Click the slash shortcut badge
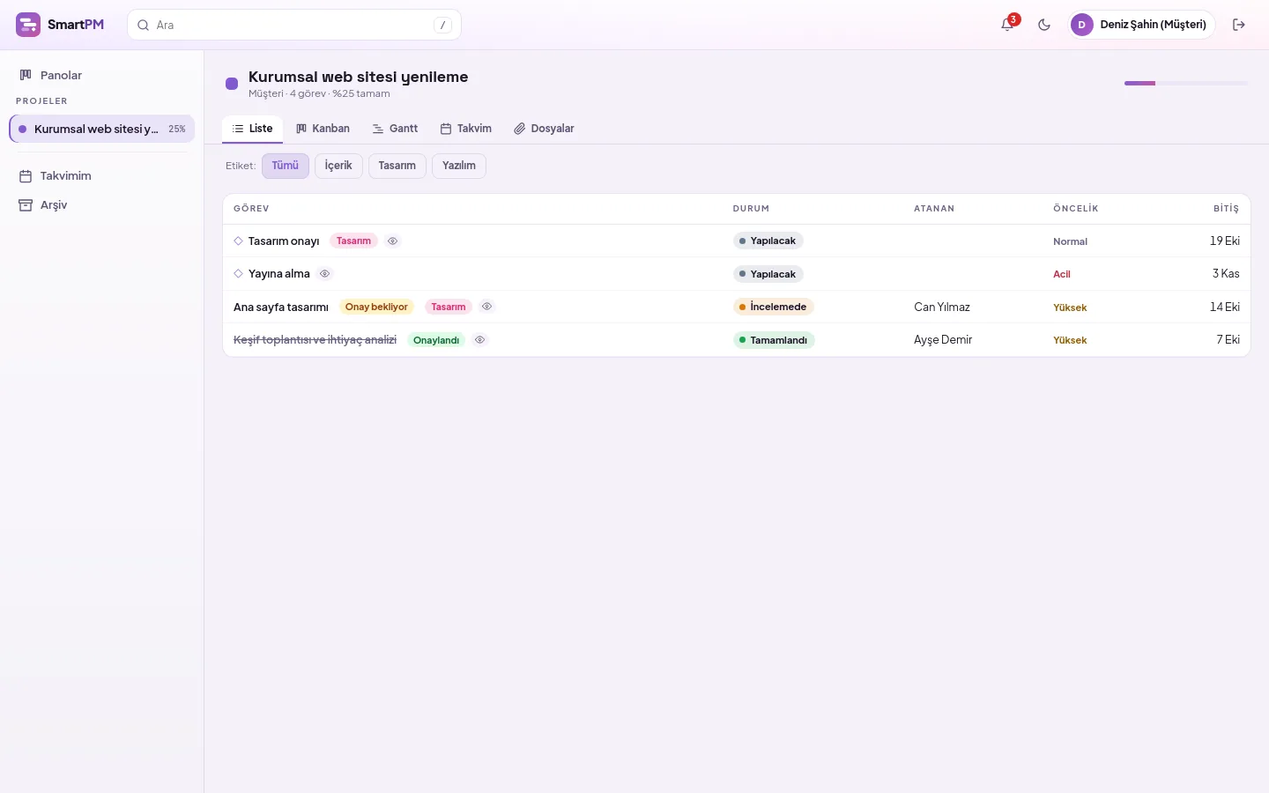Image resolution: width=1269 pixels, height=793 pixels. click(x=442, y=26)
